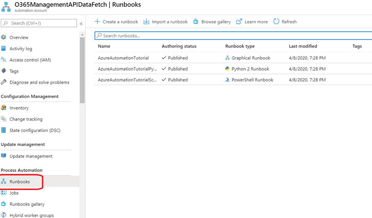Click the Change tracking icon
This screenshot has height=218, width=372.
click(x=4, y=119)
